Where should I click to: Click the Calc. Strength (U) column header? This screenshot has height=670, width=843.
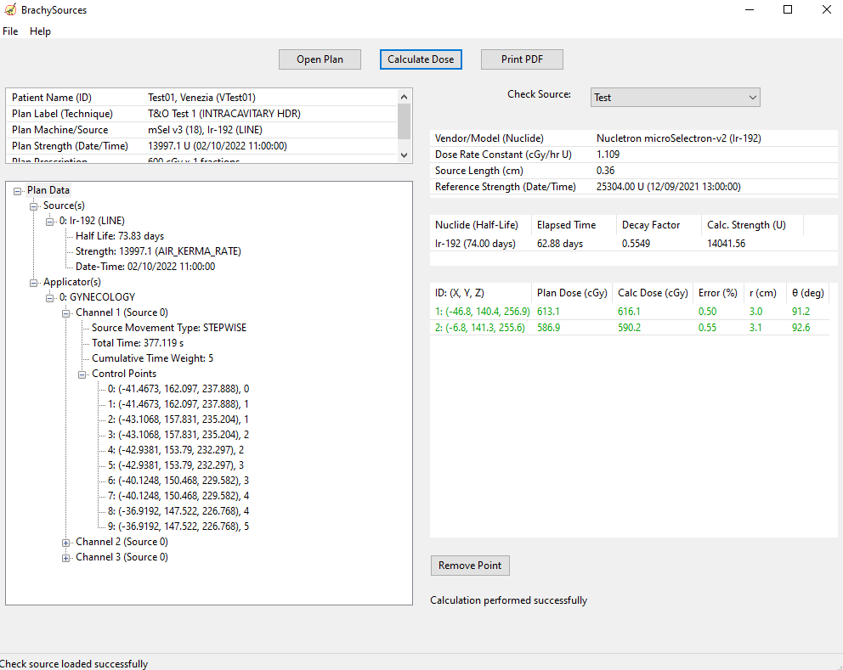click(752, 225)
